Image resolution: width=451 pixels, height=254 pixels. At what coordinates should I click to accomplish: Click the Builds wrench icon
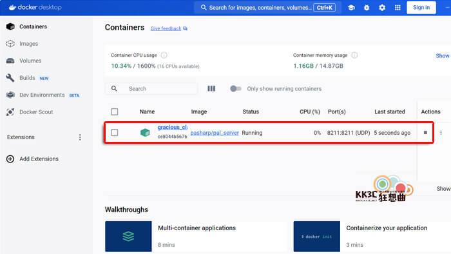10,77
